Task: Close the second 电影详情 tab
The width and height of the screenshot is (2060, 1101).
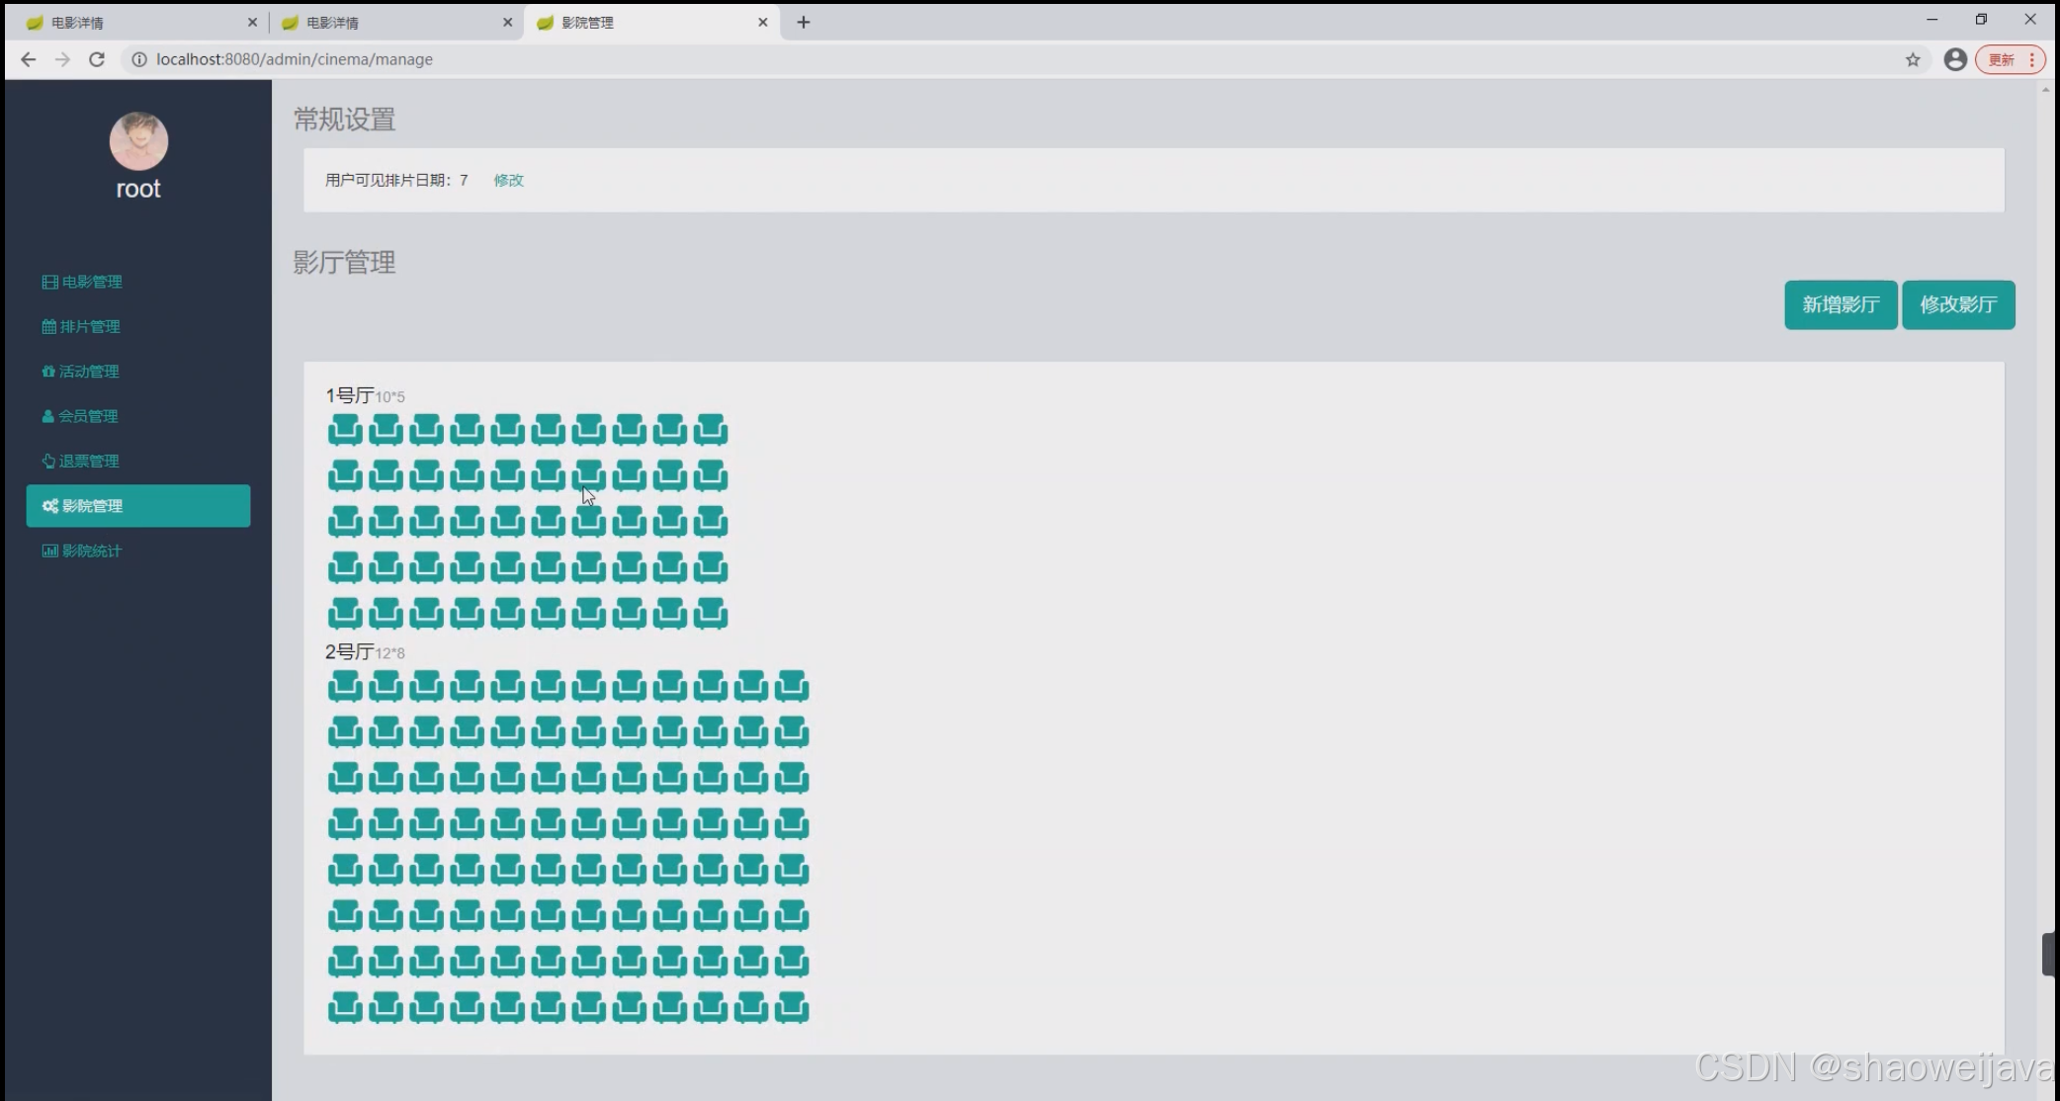Action: [x=507, y=22]
